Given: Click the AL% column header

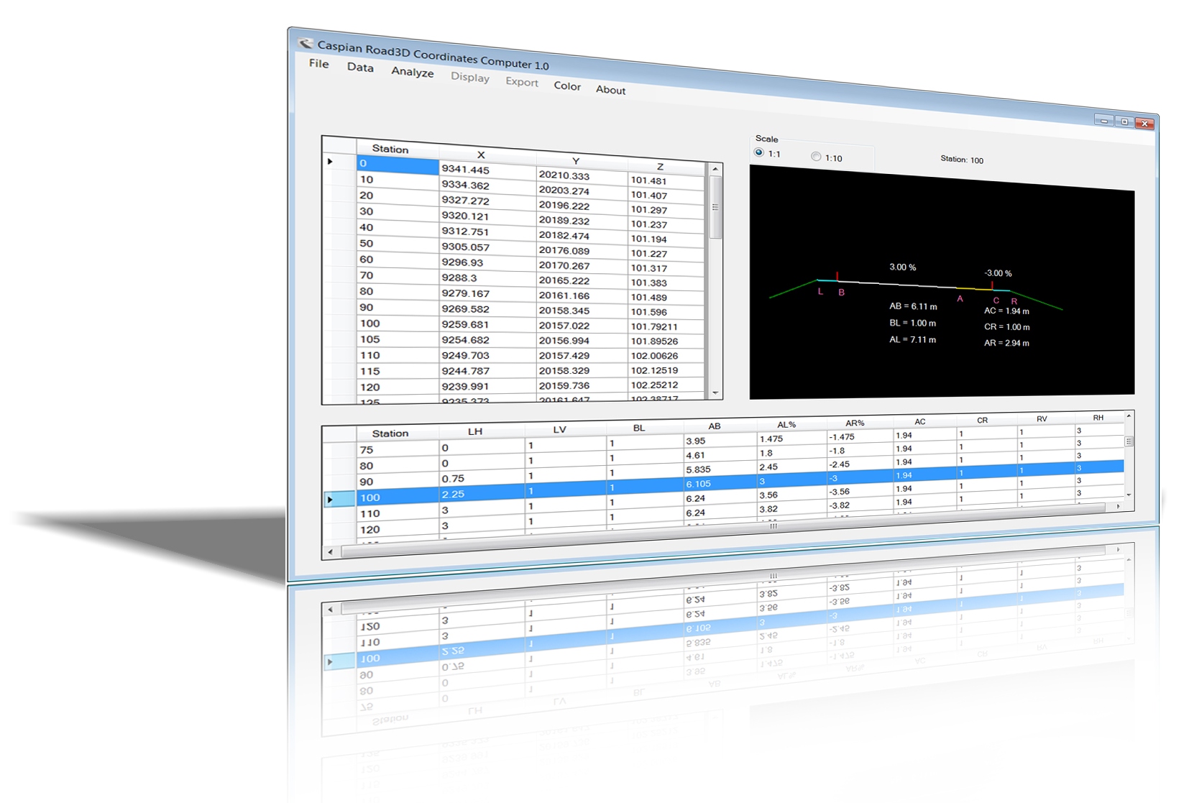Looking at the screenshot, I should coord(786,425).
